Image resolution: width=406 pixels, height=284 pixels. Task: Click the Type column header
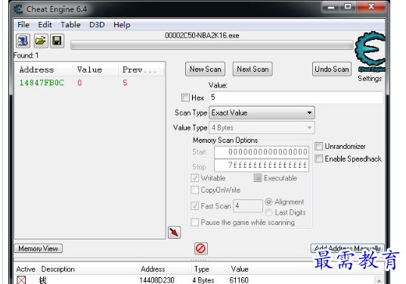pyautogui.click(x=202, y=269)
